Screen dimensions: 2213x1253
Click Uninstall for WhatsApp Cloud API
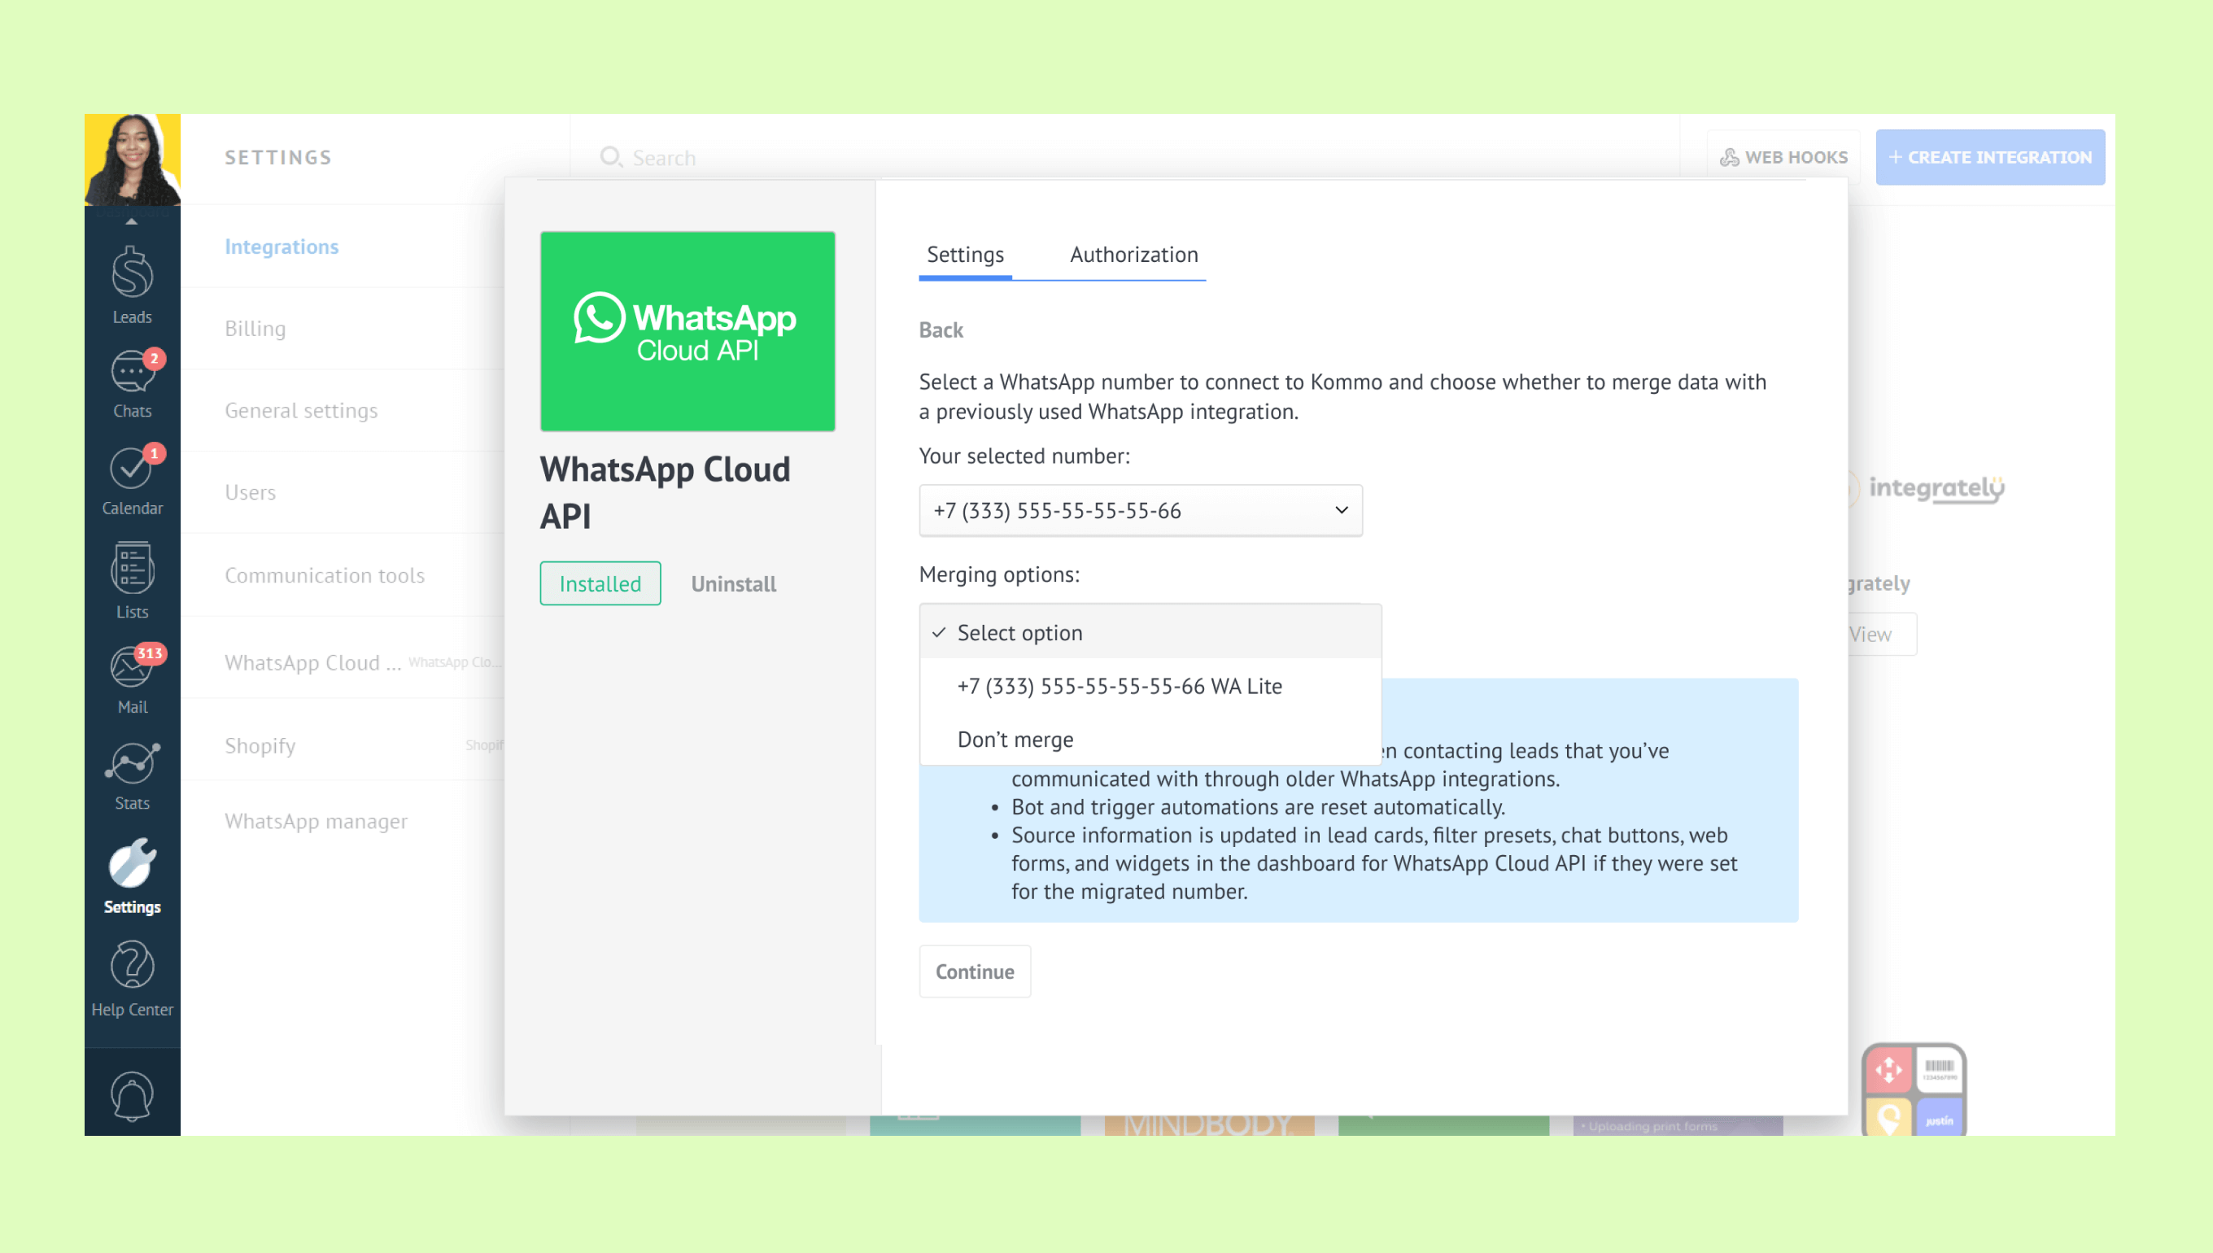pos(733,583)
